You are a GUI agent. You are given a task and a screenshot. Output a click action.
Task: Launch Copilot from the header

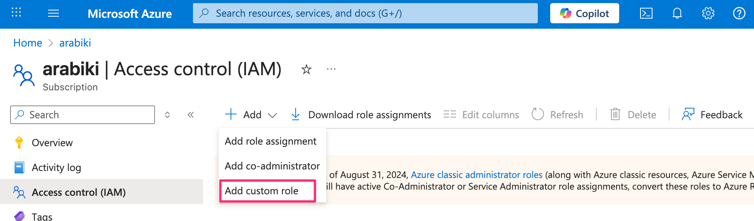584,14
